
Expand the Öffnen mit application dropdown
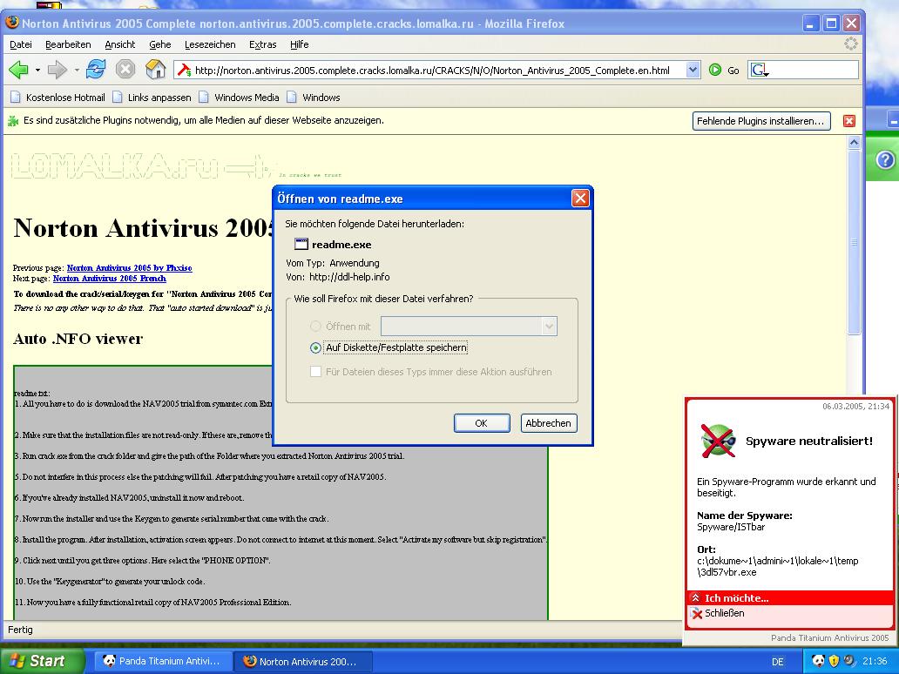tap(549, 327)
